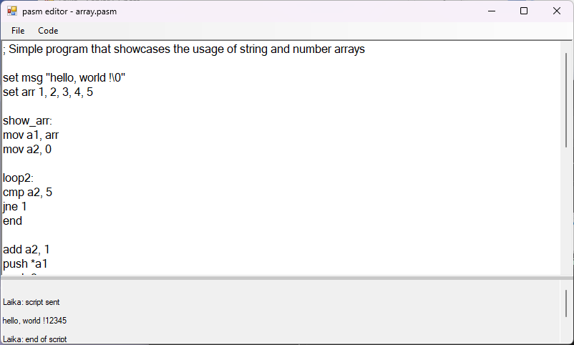This screenshot has width=574, height=345.
Task: Place cursor on 'cmp a2, 5' line
Action: coord(27,193)
